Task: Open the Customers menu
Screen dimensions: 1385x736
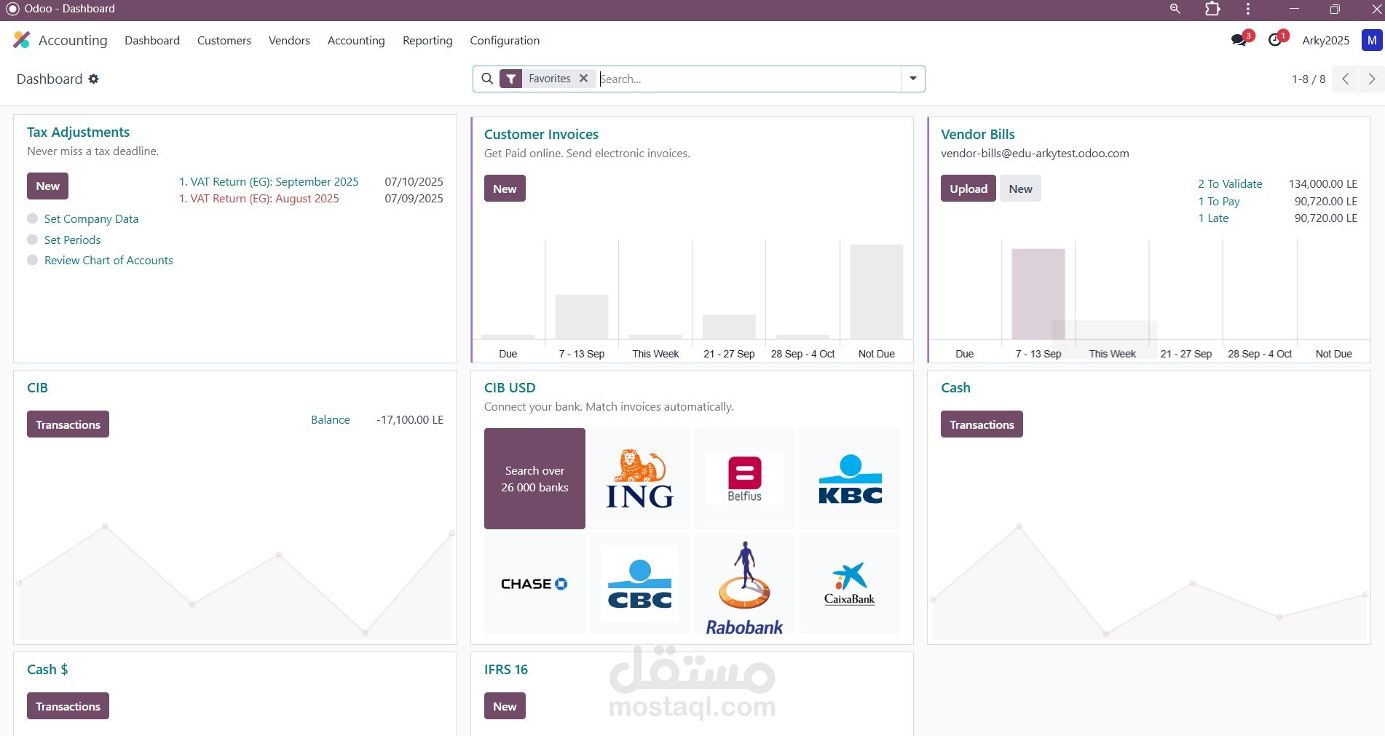Action: coord(224,40)
